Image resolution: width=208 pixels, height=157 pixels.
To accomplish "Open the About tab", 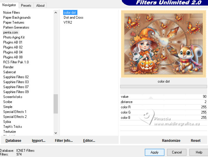I will [40, 6].
